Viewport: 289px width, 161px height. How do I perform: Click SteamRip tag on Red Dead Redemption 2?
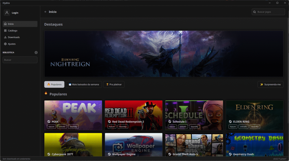[x=123, y=127]
